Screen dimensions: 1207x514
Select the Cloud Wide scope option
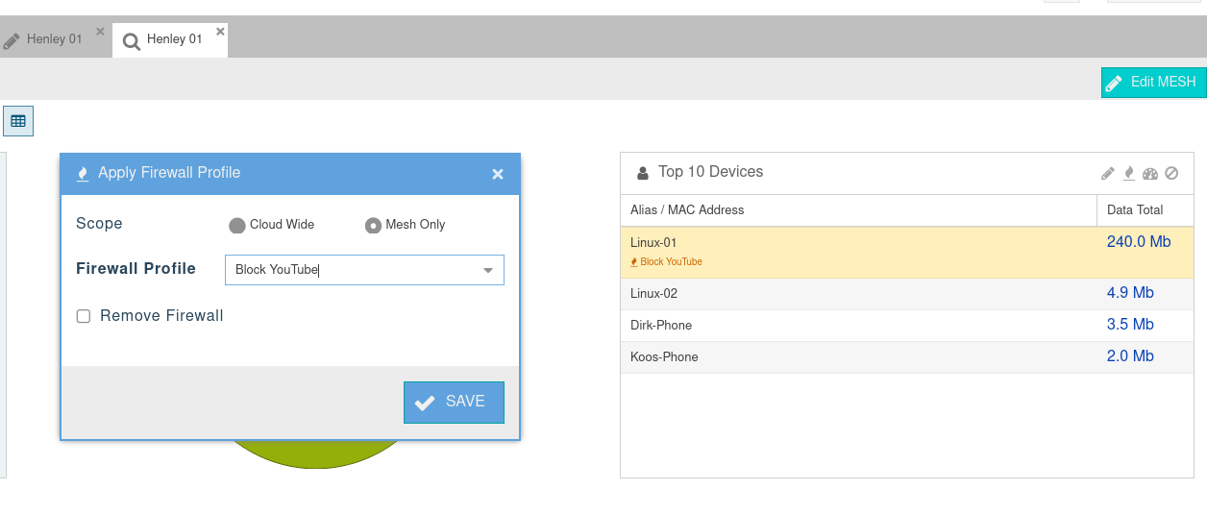click(x=237, y=225)
